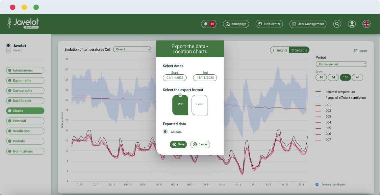Open Informations in sidebar
The width and height of the screenshot is (380, 195).
25,70
